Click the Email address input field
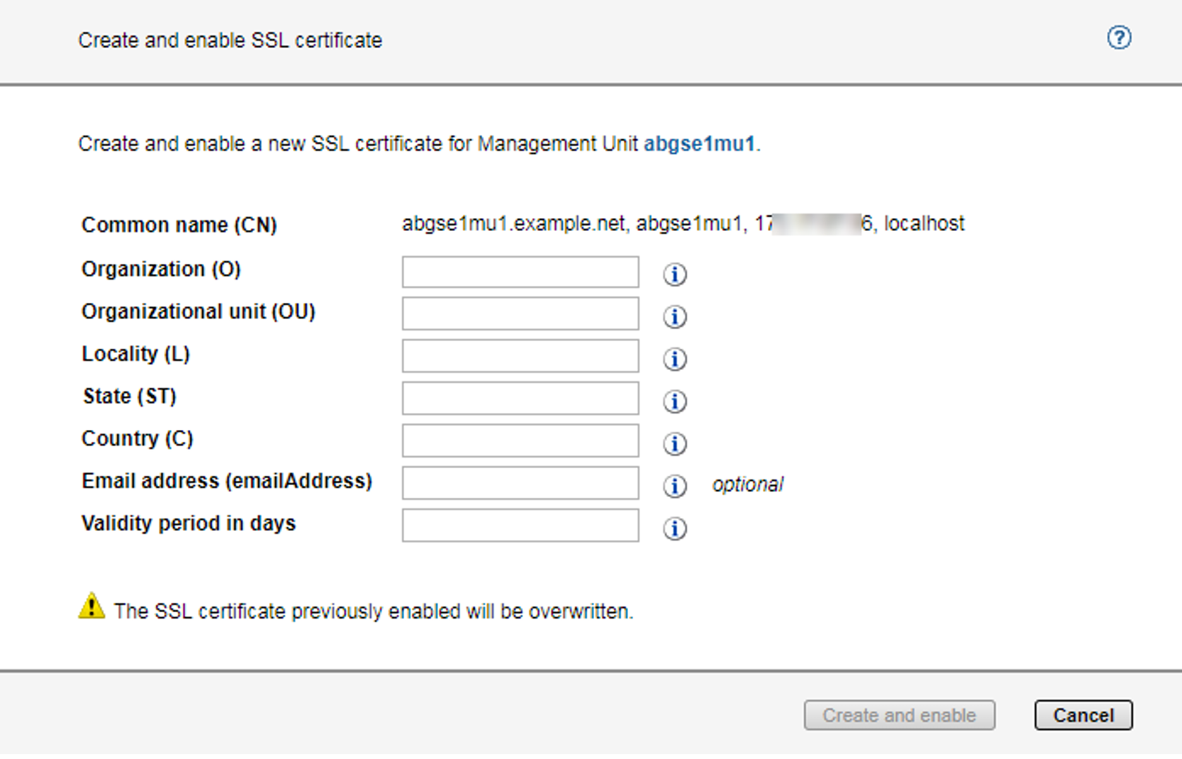Viewport: 1182px width, 759px height. pos(520,483)
